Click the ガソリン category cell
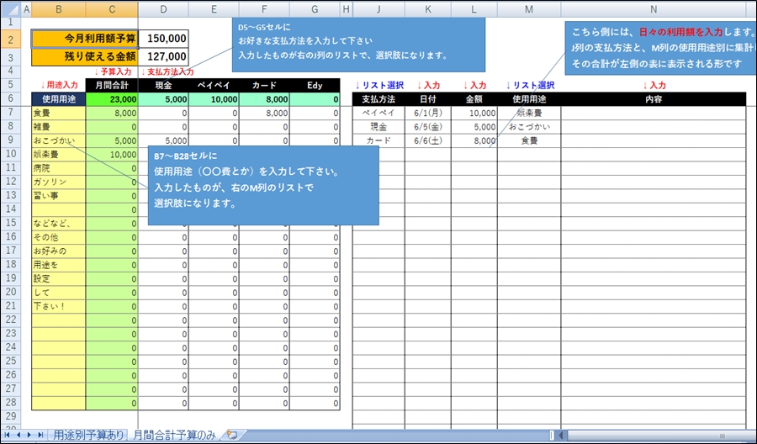This screenshot has width=757, height=444. [58, 182]
